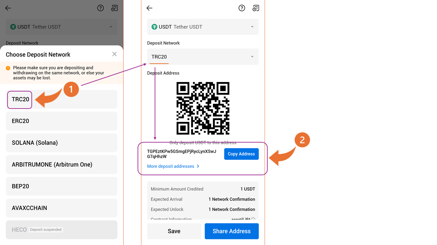Click the TGPEztKPw5G deposit address text
Screen dimensions: 437x245
tap(182, 154)
